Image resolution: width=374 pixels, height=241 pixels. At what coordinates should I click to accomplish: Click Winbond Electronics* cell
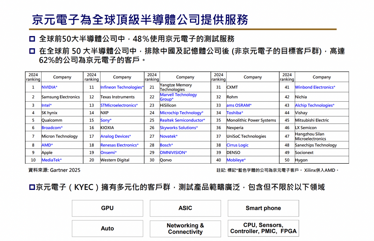[322, 87]
